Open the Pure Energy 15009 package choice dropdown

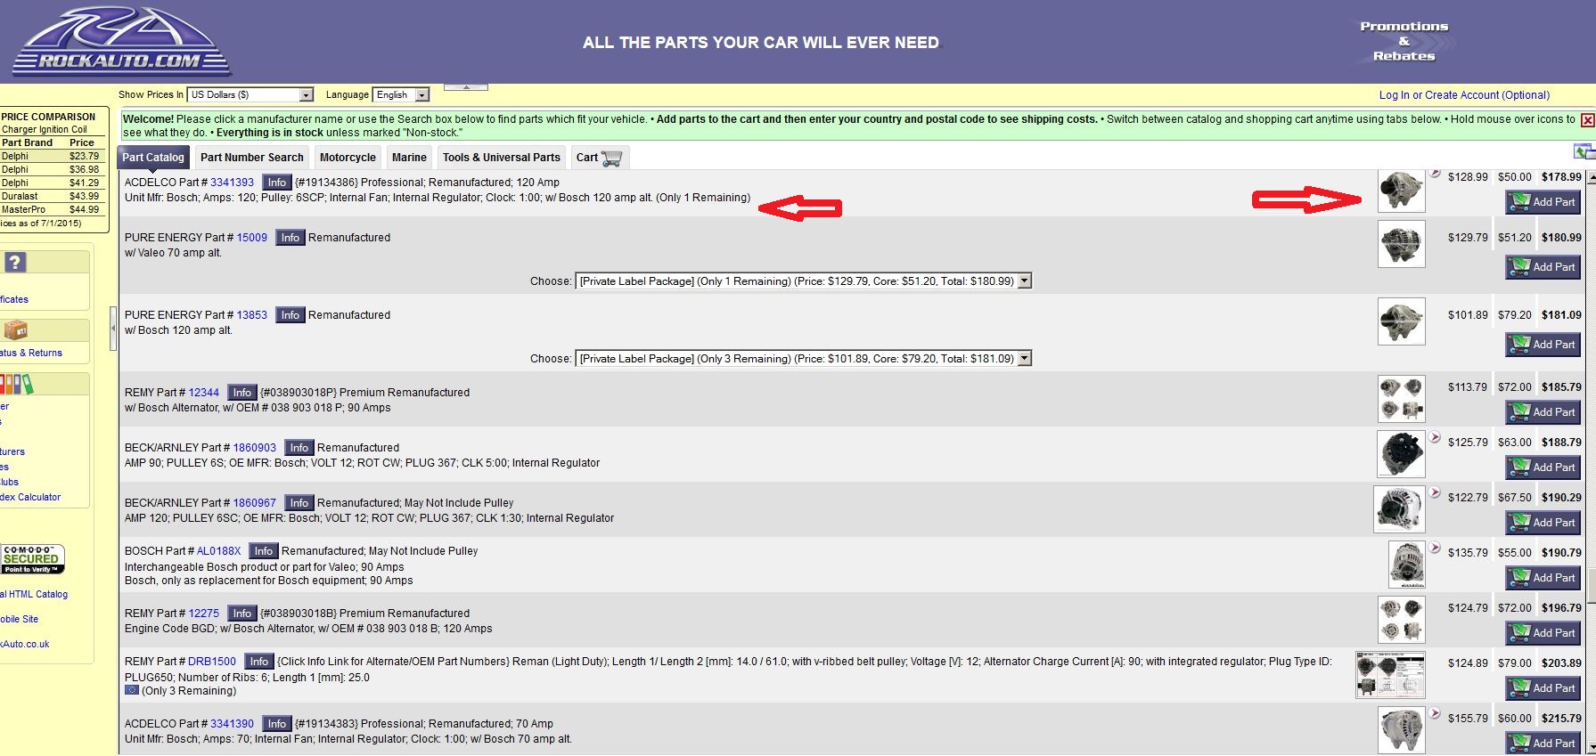click(803, 280)
